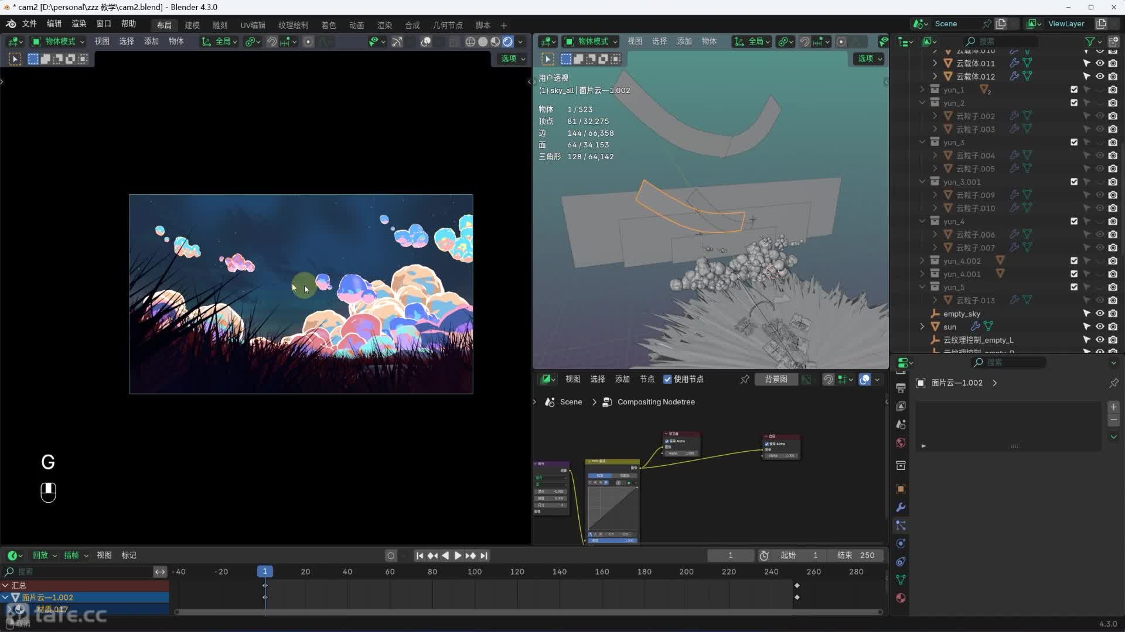Switch to the 建模 workspace tab
Viewport: 1125px width, 632px height.
coord(192,25)
